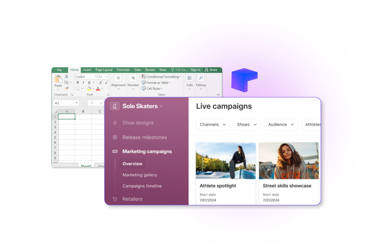The width and height of the screenshot is (372, 252).
Task: Switch to the Insert ribbon tab
Action: 87,70
